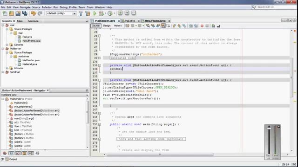
Task: Click the Navigator vertical scrollbar
Action: tap(88, 112)
